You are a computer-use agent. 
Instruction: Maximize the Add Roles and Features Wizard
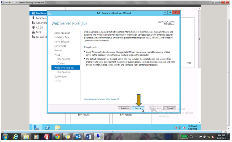[x=170, y=13]
